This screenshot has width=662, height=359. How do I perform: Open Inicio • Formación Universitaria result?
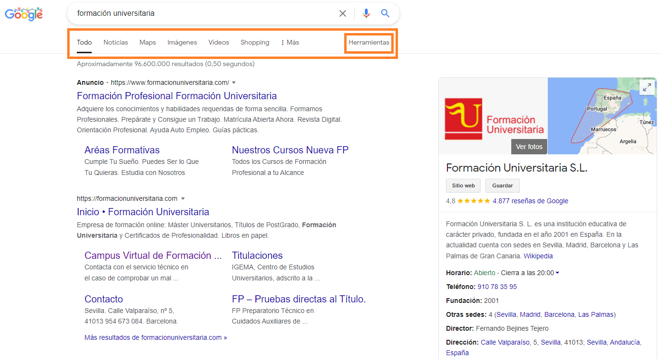(x=143, y=212)
